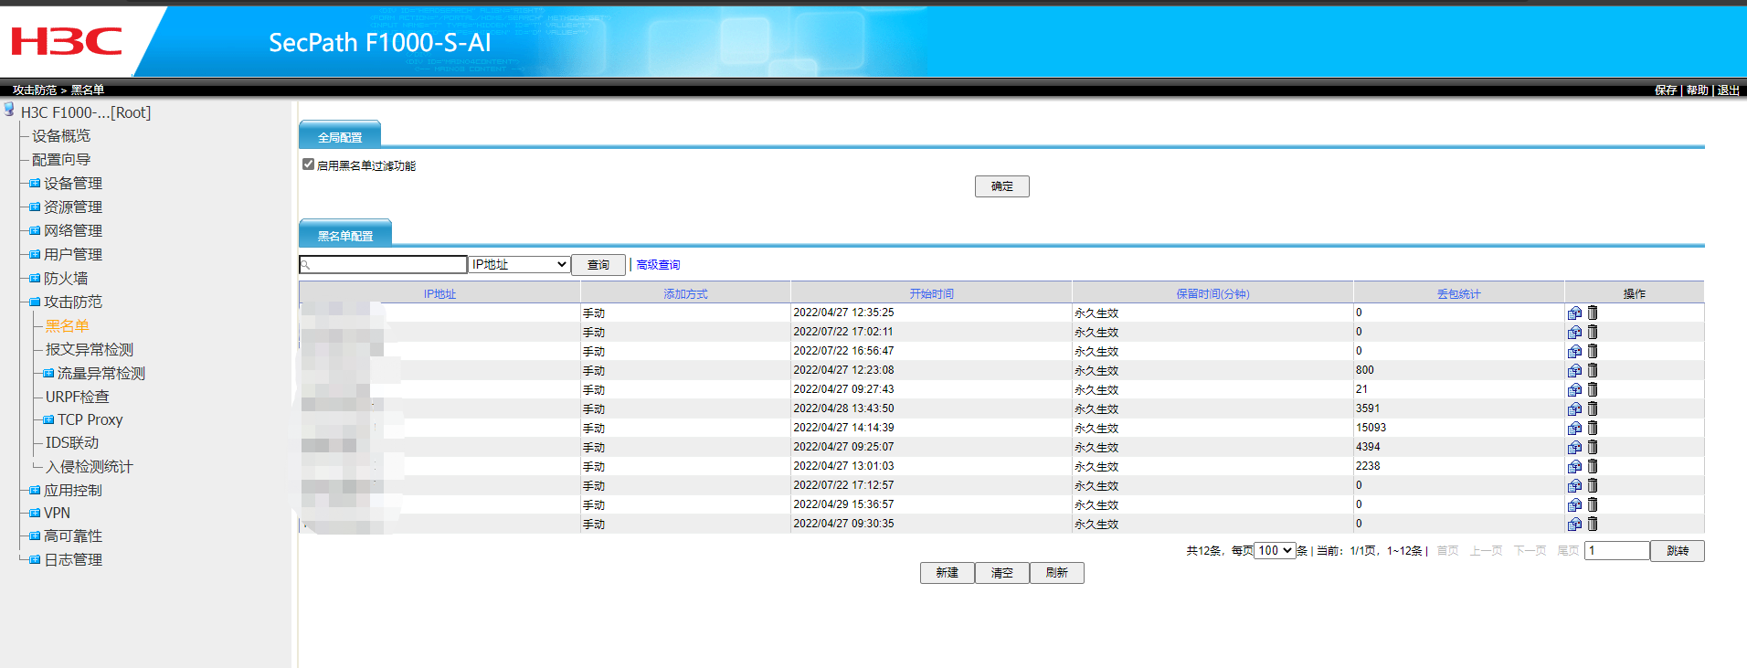Delete the entry started 2022/04/27 12:35:25

[1593, 313]
